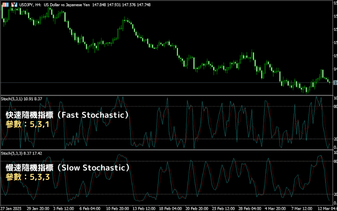Click the 80 level in Fast Stochastic pane
The image size is (338, 211).
point(335,107)
